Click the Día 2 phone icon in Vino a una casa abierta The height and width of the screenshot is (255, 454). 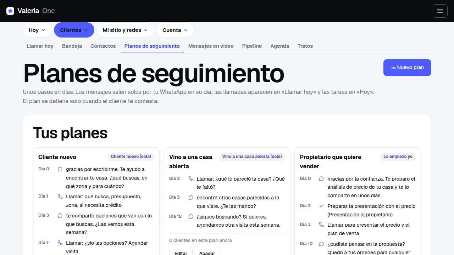tap(191, 179)
